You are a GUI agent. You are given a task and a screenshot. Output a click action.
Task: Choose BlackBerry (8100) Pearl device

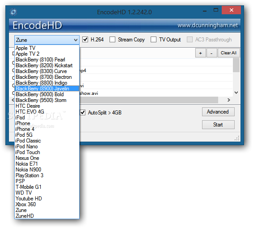pyautogui.click(x=47, y=60)
